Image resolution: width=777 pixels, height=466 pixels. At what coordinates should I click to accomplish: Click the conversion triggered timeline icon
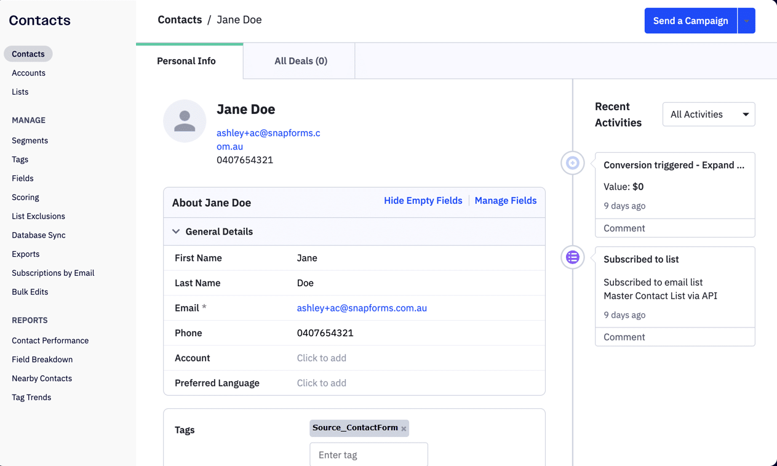[x=573, y=163]
